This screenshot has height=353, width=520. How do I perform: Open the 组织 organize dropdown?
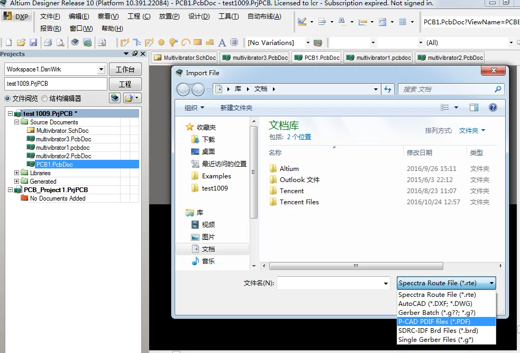click(x=194, y=108)
